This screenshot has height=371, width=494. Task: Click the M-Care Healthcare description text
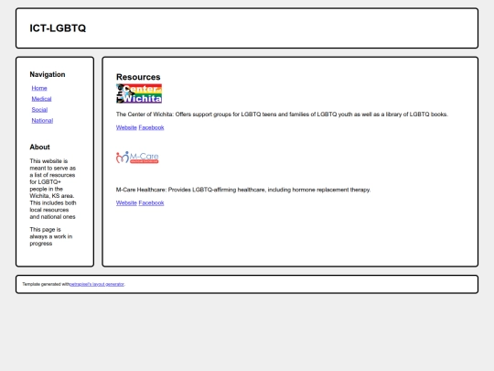(243, 190)
